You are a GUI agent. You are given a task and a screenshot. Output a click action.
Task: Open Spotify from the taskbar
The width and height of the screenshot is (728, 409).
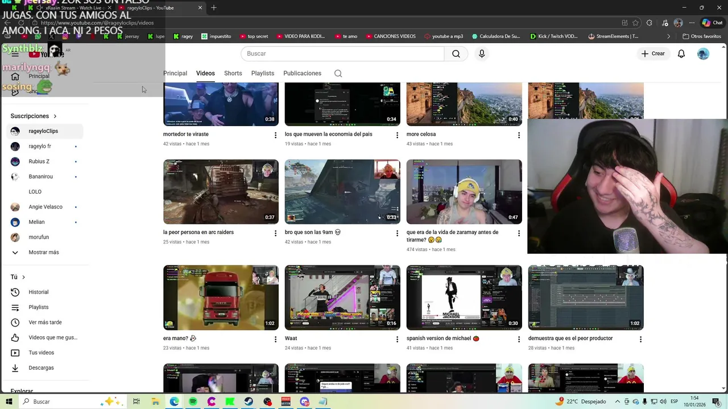(x=193, y=402)
